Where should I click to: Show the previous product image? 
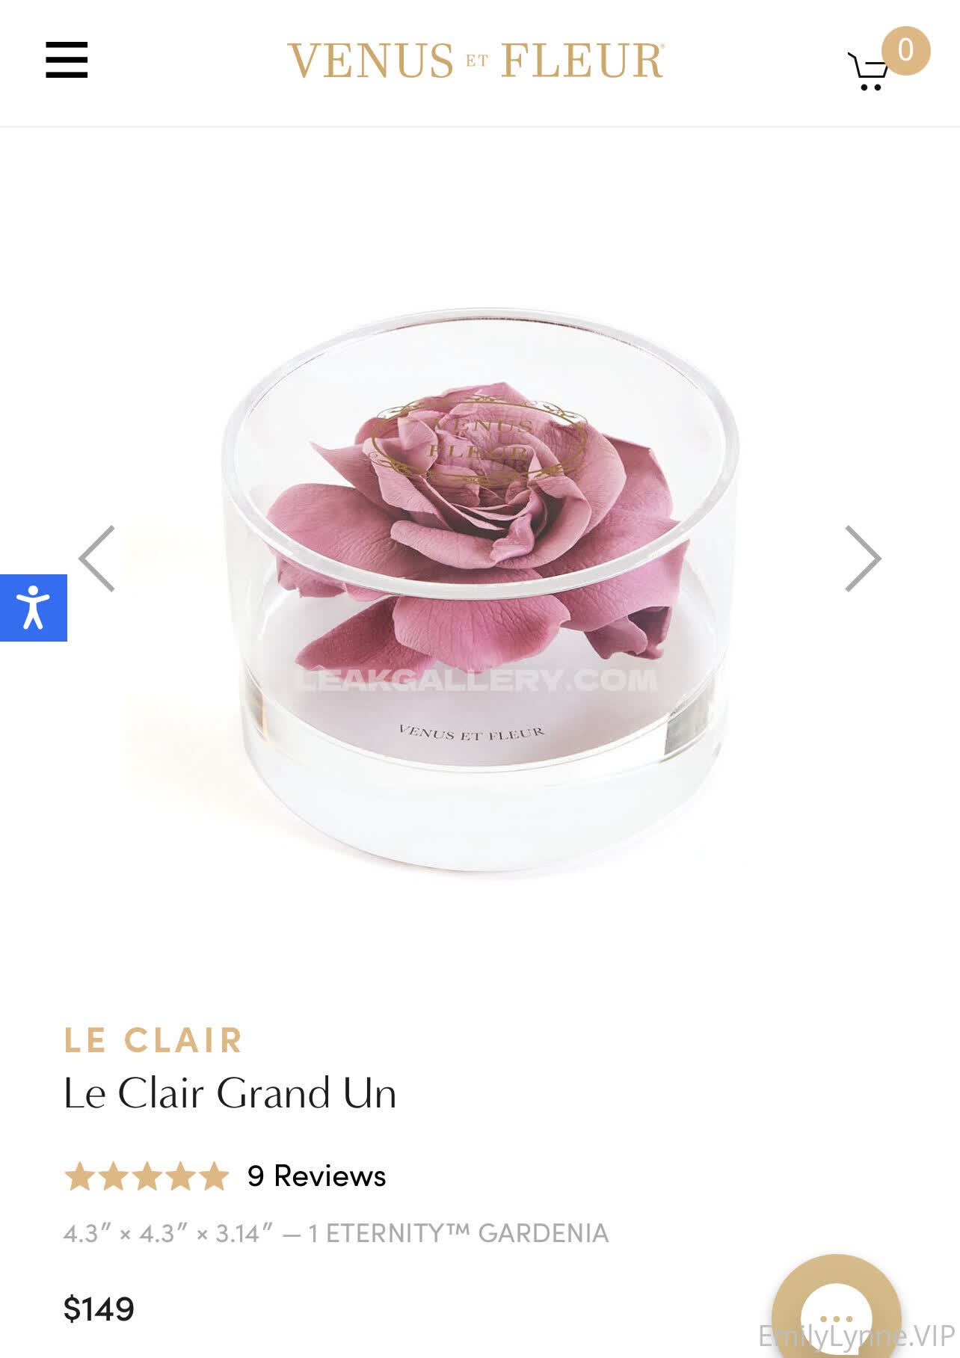(x=97, y=559)
